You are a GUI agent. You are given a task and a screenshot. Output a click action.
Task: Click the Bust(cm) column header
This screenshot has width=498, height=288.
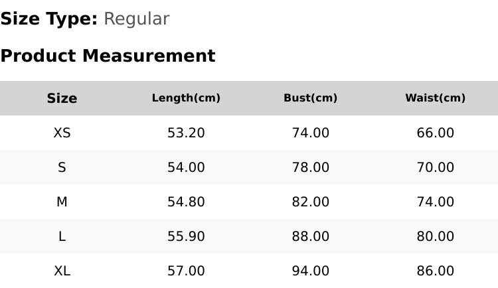[x=311, y=98]
